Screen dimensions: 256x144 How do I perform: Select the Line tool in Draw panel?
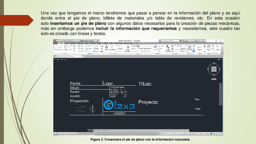(56, 48)
